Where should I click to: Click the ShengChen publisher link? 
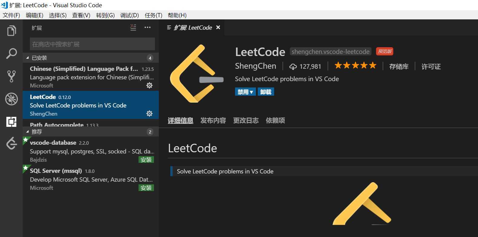[256, 66]
